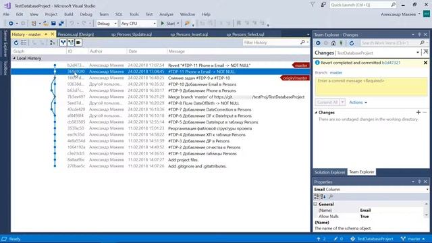Switch to Team Explorer tab
432x243 pixels.
362,172
